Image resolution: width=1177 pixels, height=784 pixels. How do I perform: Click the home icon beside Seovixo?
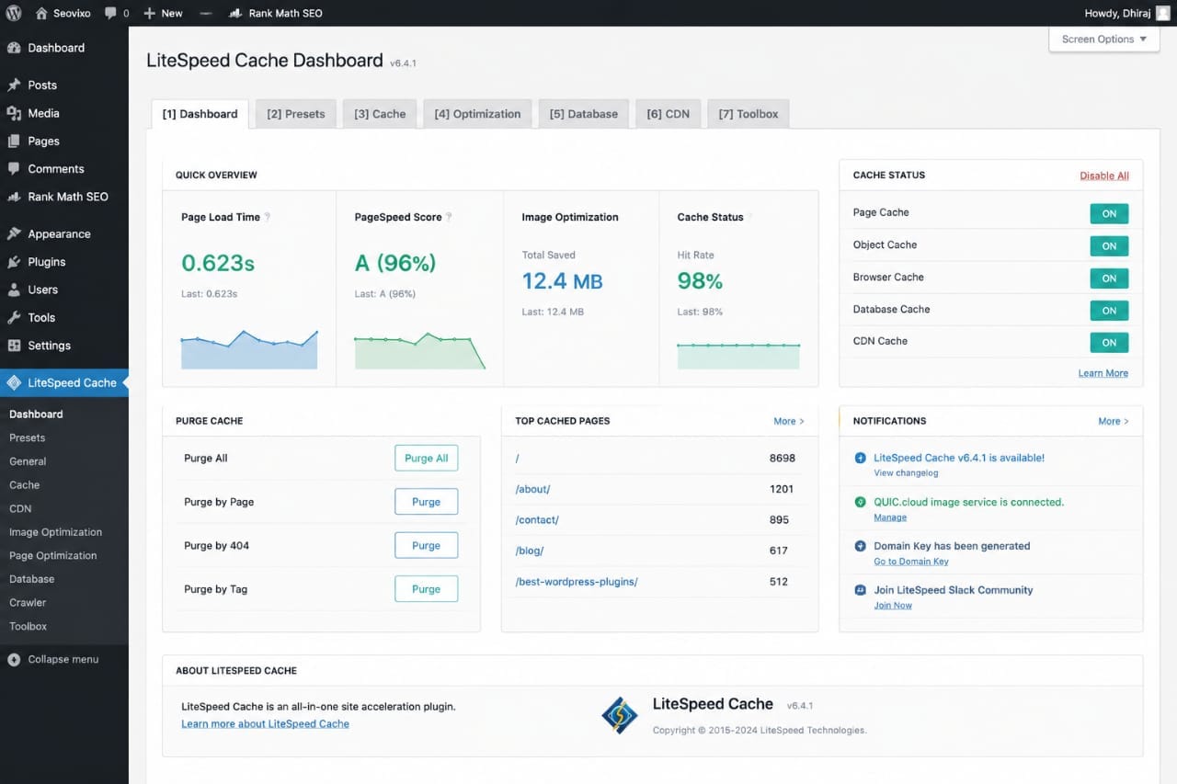(x=41, y=13)
